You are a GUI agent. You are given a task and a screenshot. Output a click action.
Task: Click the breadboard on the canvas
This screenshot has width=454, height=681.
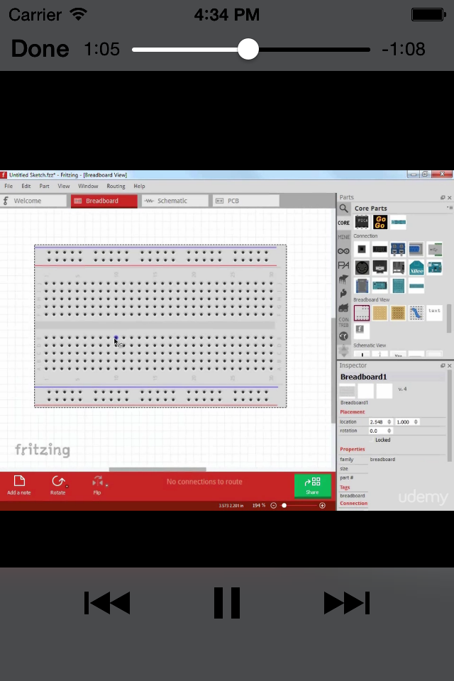160,326
